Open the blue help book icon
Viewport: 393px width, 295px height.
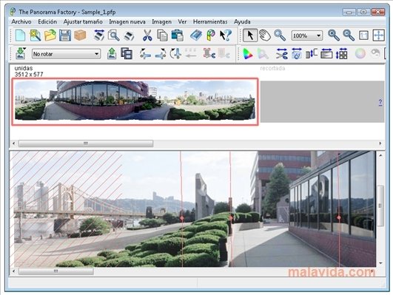(196, 35)
